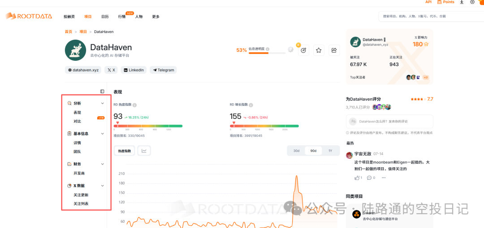Click the 67.97 K followers count

(x=359, y=64)
